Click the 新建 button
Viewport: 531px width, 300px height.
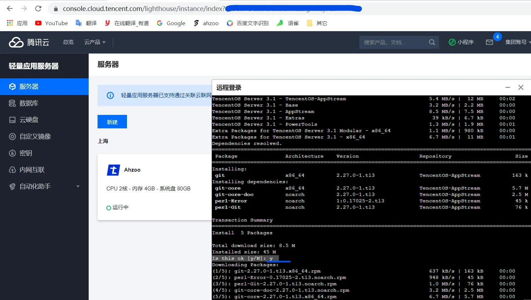click(112, 122)
